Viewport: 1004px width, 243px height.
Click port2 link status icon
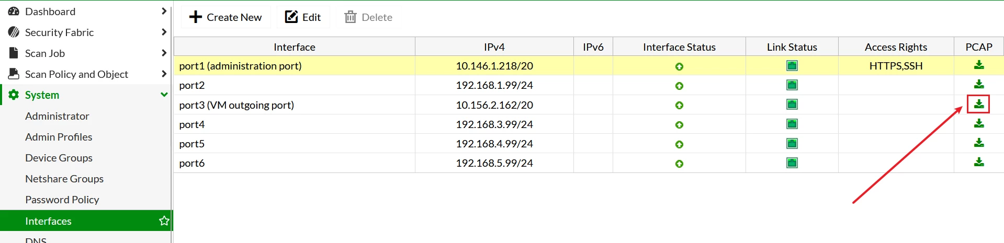[x=792, y=85]
